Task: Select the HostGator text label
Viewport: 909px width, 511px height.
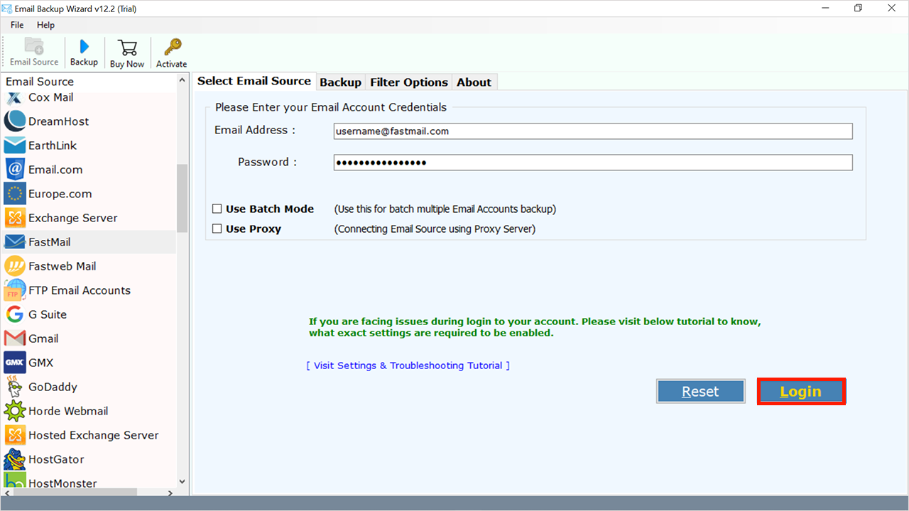Action: point(56,459)
